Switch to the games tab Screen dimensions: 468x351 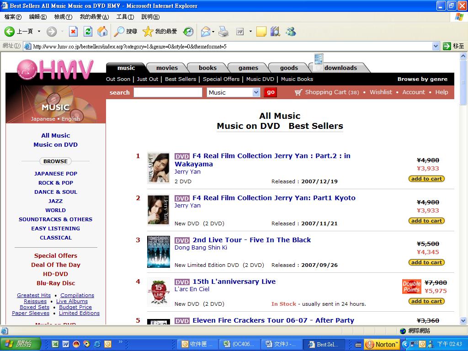point(248,68)
